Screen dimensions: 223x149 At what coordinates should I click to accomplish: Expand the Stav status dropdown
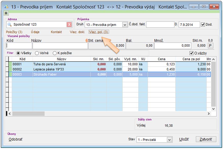170,140
